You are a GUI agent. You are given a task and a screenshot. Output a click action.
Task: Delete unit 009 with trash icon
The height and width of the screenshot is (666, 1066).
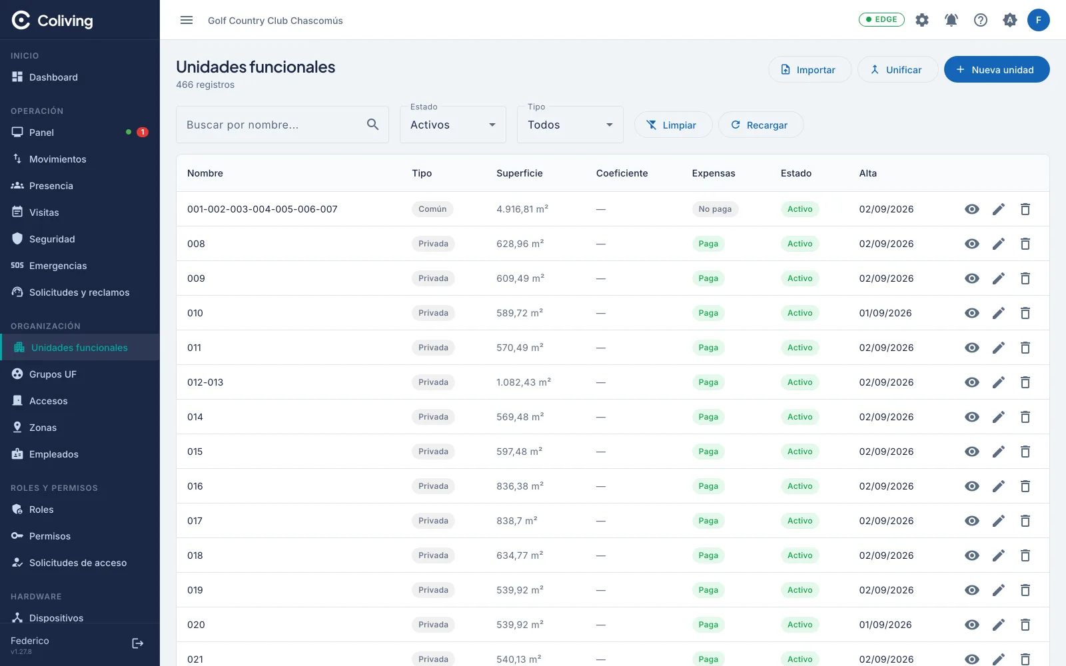tap(1025, 278)
